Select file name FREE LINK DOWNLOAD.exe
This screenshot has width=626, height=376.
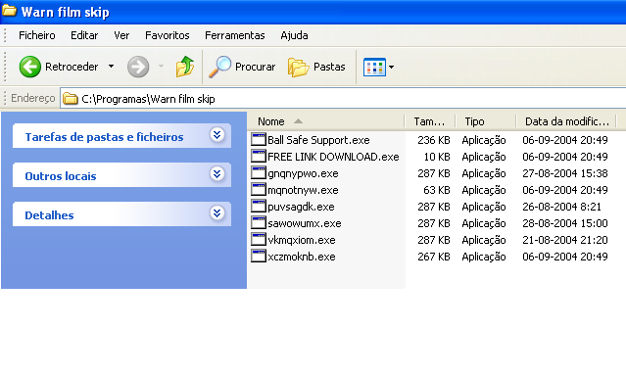pyautogui.click(x=333, y=157)
